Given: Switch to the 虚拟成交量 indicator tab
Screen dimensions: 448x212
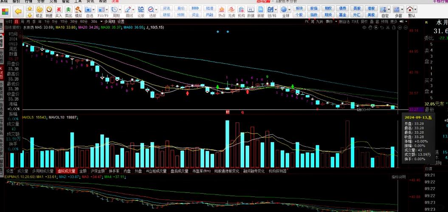Looking at the screenshot, I should [x=66, y=171].
